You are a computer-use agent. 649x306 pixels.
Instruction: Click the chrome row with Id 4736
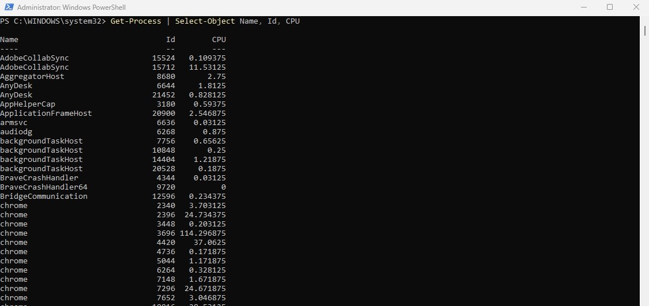[113, 251]
